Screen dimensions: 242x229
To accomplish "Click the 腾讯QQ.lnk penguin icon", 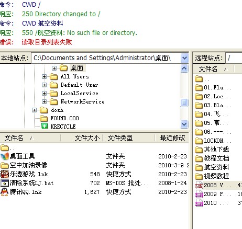I will tap(5, 192).
